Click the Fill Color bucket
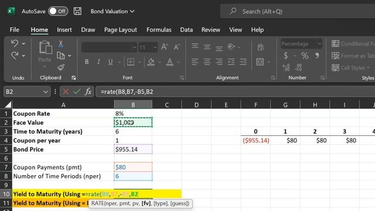 click(x=151, y=62)
